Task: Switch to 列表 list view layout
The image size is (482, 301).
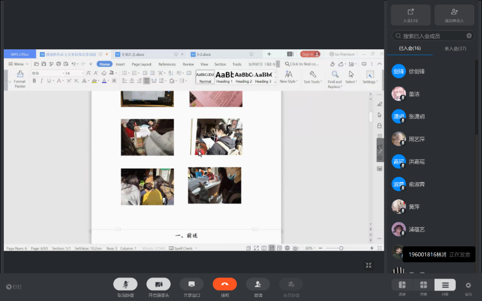Action: pos(445,285)
